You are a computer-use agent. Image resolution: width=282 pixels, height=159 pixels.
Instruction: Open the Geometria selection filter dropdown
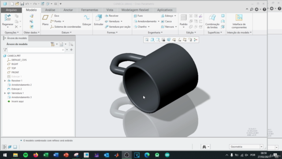point(261,147)
